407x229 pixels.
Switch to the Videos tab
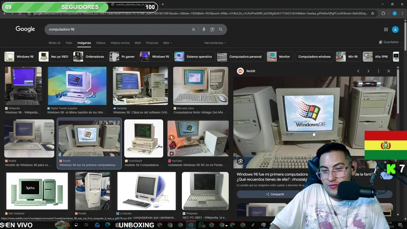coord(100,43)
